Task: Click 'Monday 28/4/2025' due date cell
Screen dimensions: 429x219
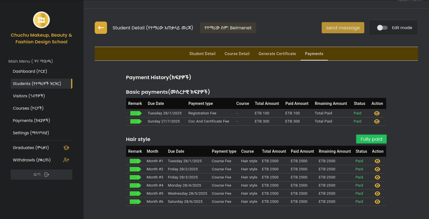Action: coord(184,185)
